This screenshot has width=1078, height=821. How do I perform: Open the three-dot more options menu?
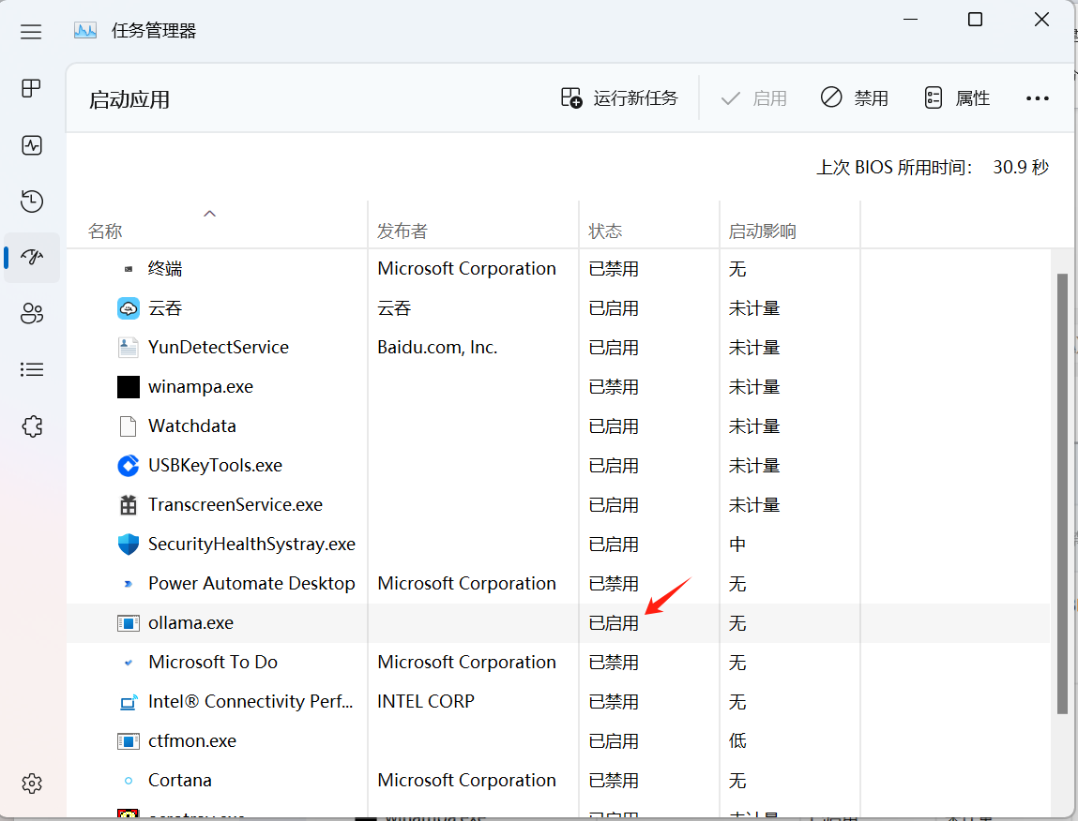pyautogui.click(x=1038, y=98)
